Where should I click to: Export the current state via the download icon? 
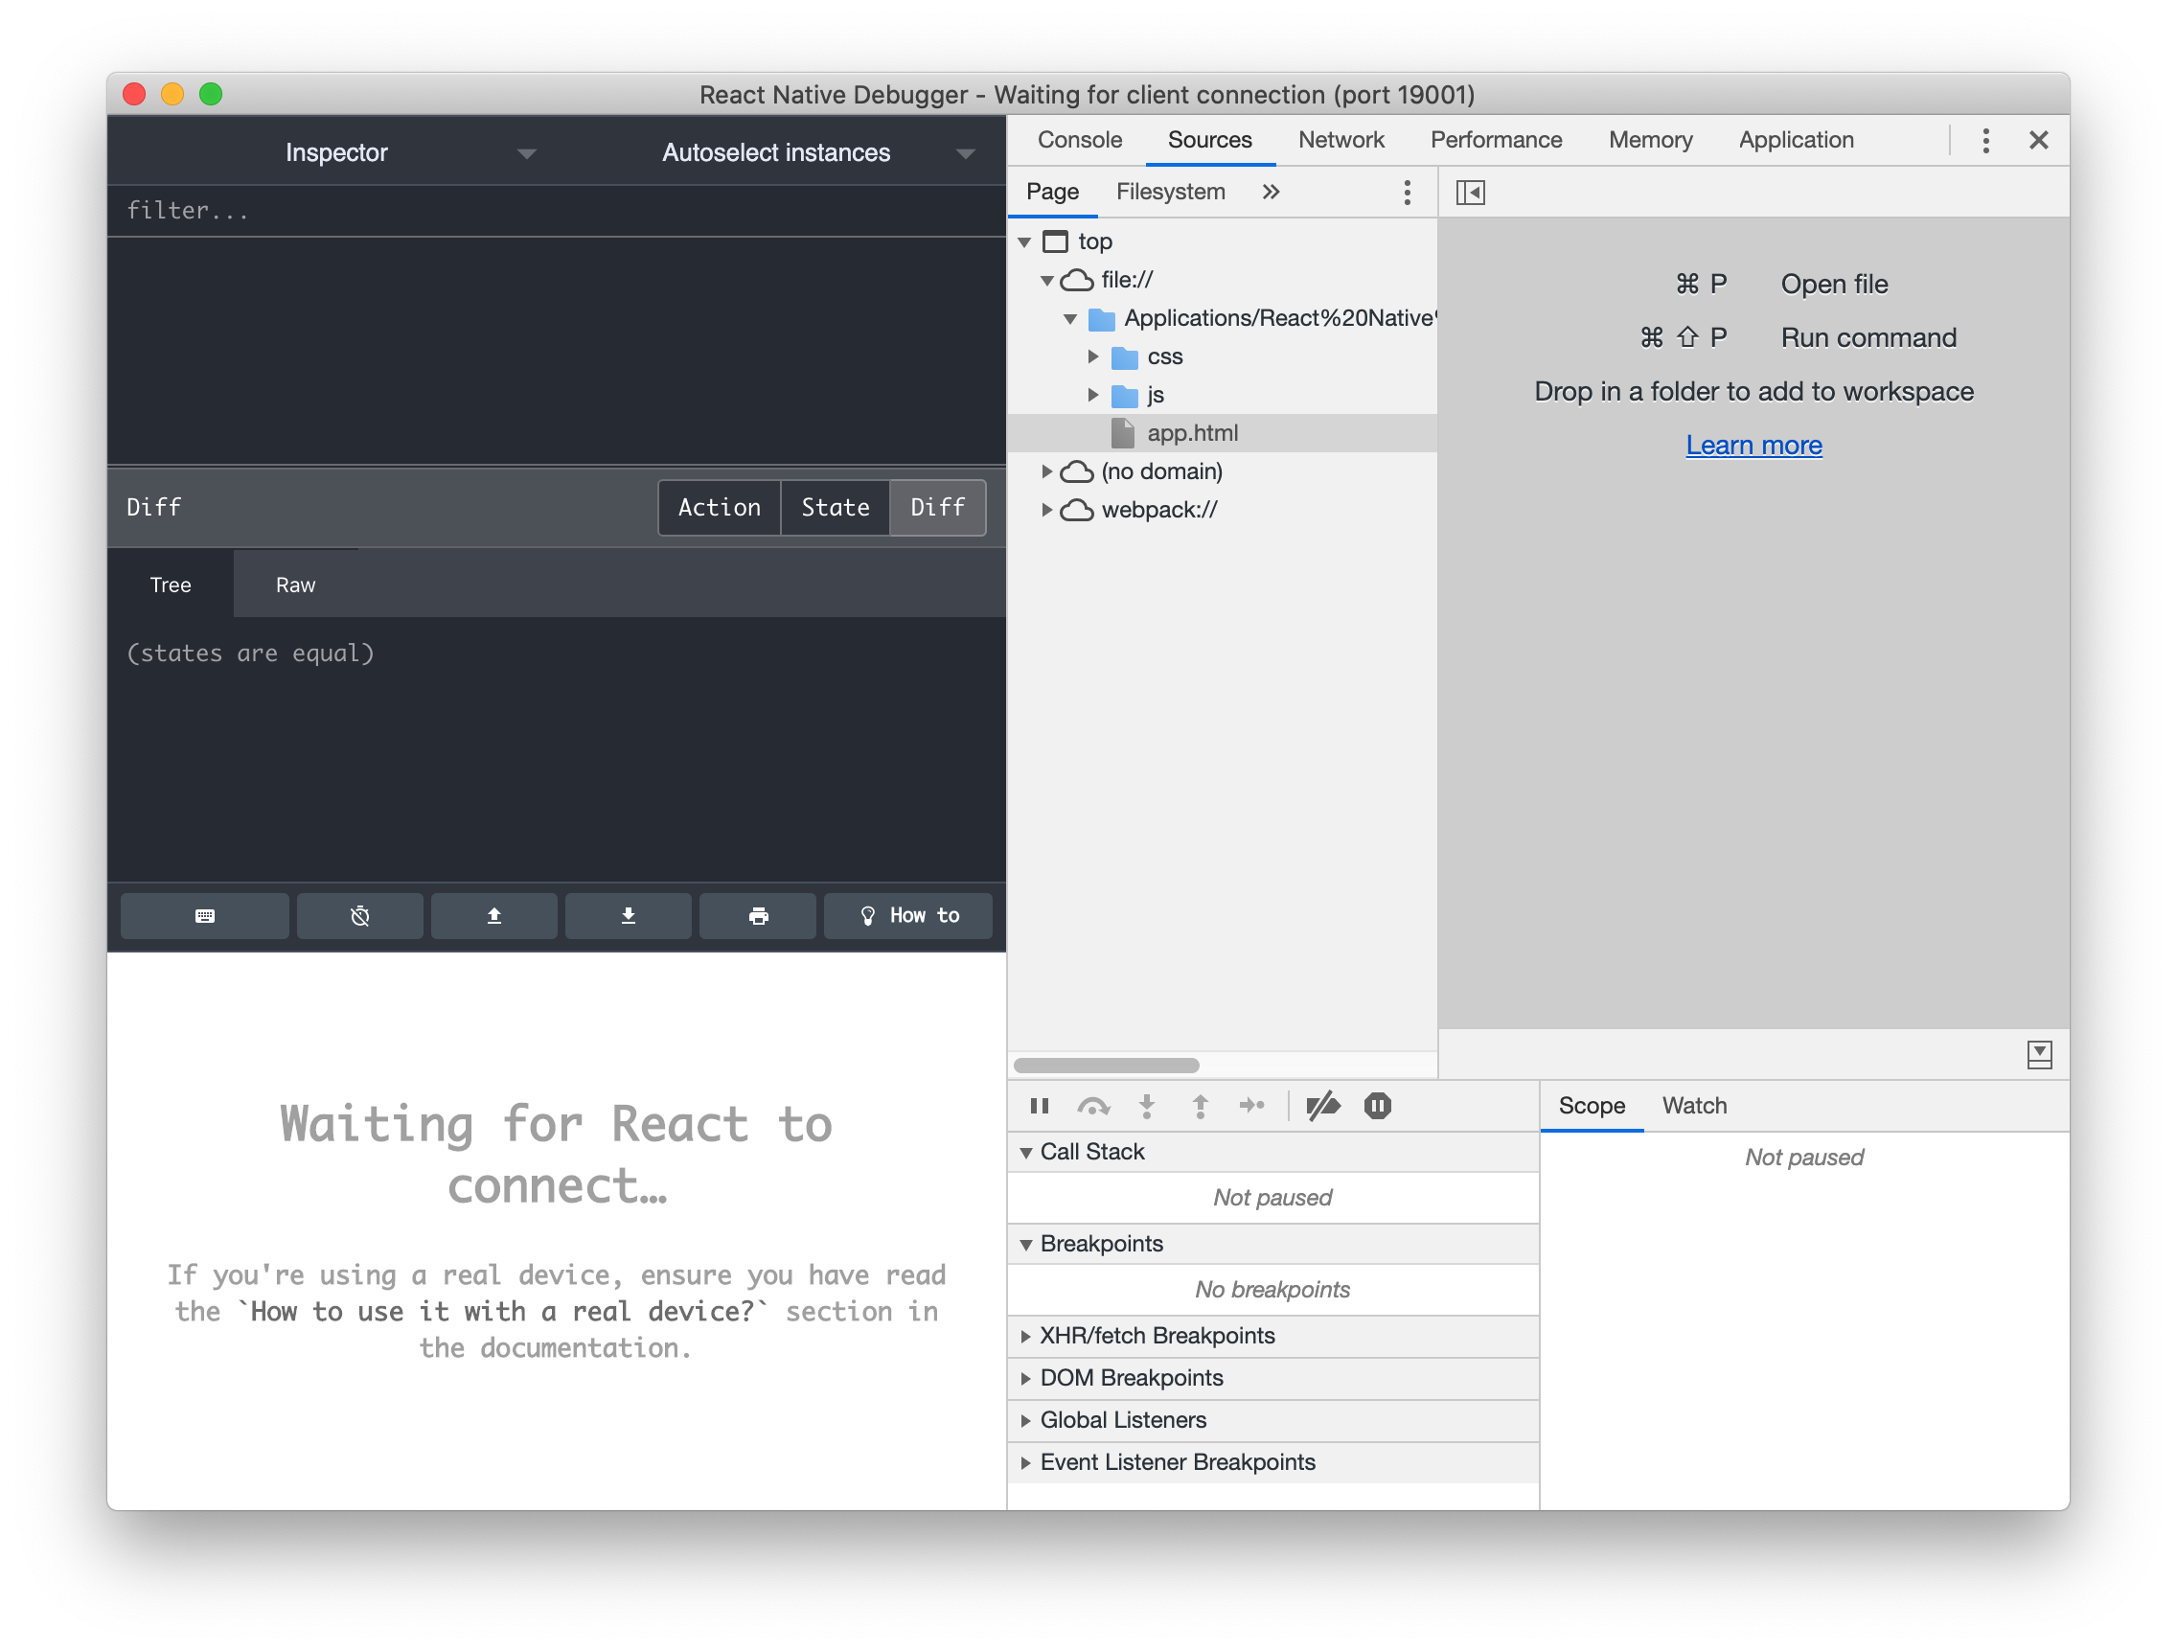point(627,915)
